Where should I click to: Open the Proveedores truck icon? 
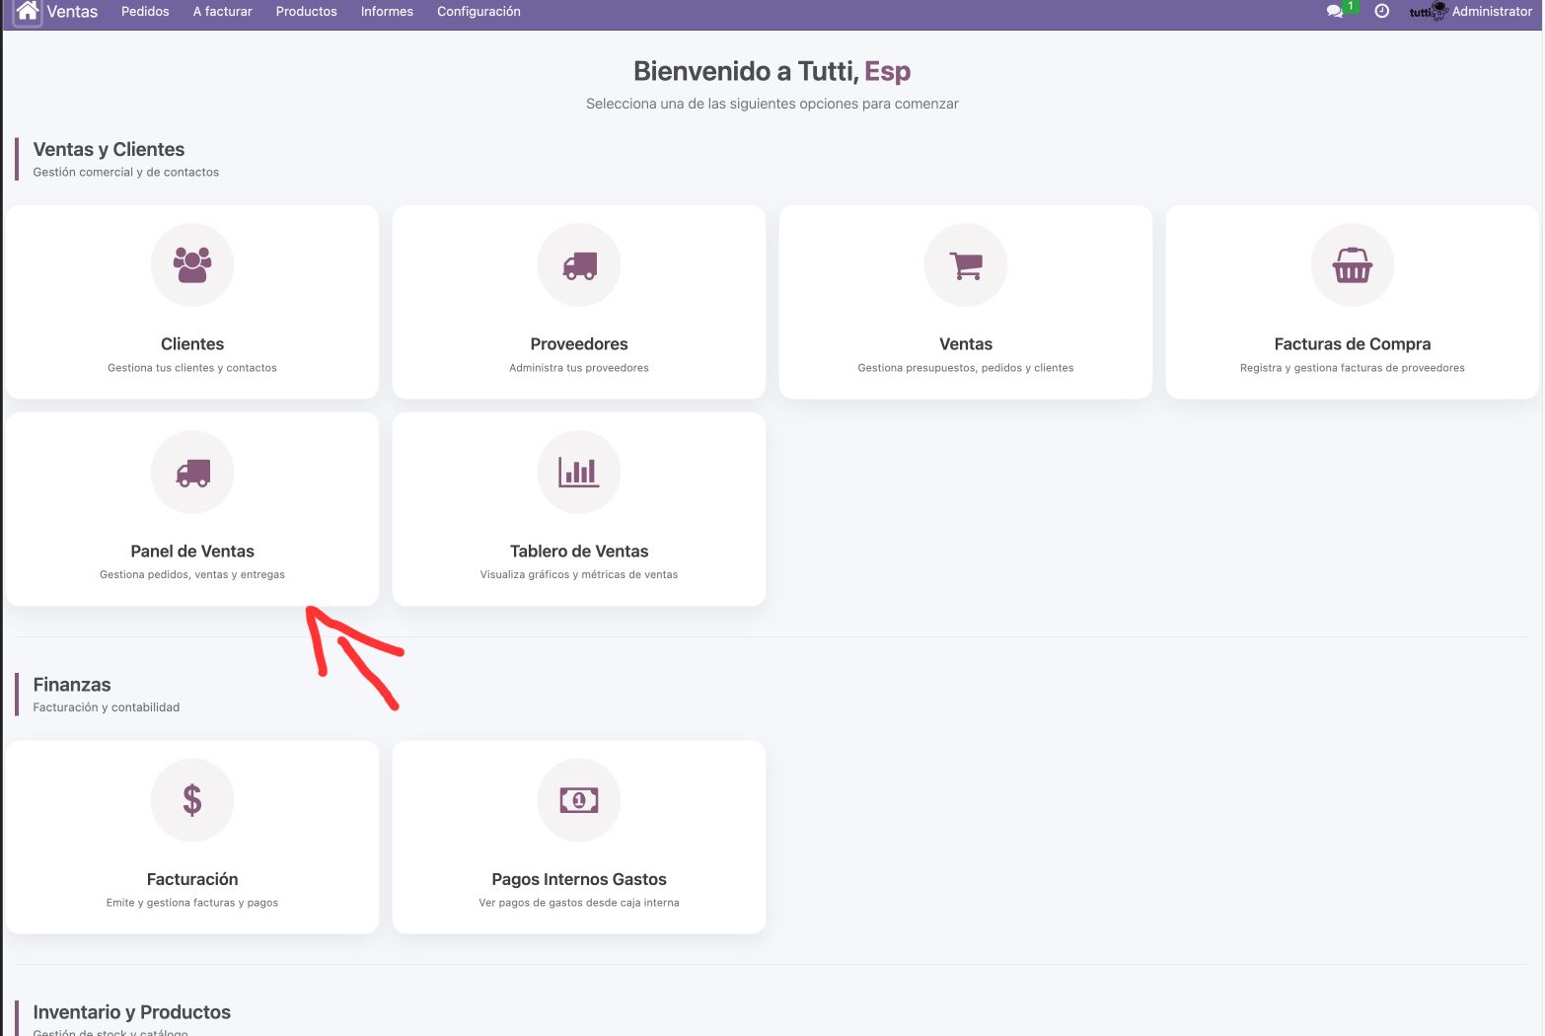click(579, 264)
